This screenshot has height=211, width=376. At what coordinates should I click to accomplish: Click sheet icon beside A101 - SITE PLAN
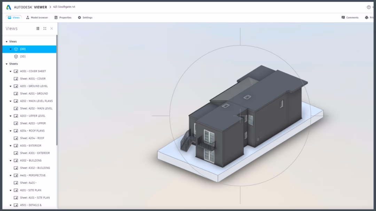coord(16,190)
